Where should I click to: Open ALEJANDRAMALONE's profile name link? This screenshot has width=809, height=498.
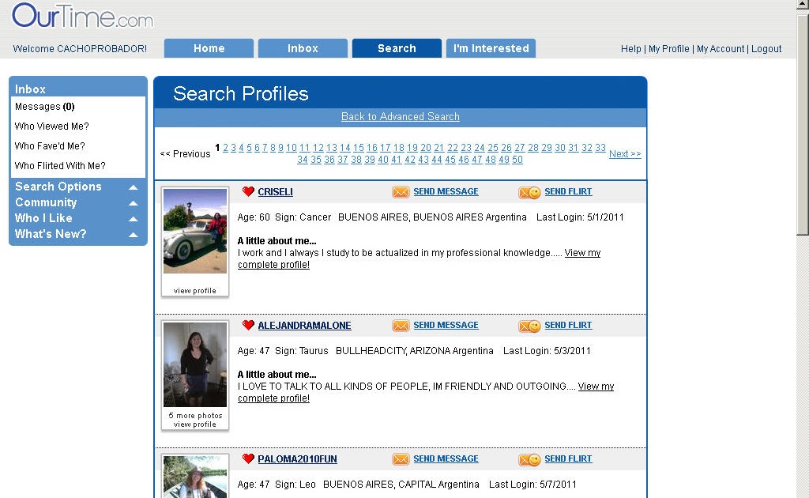coord(304,326)
